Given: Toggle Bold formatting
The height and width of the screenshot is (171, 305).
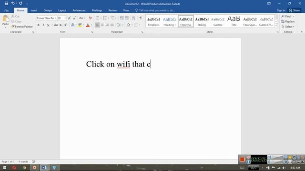Looking at the screenshot, I should click(x=38, y=25).
